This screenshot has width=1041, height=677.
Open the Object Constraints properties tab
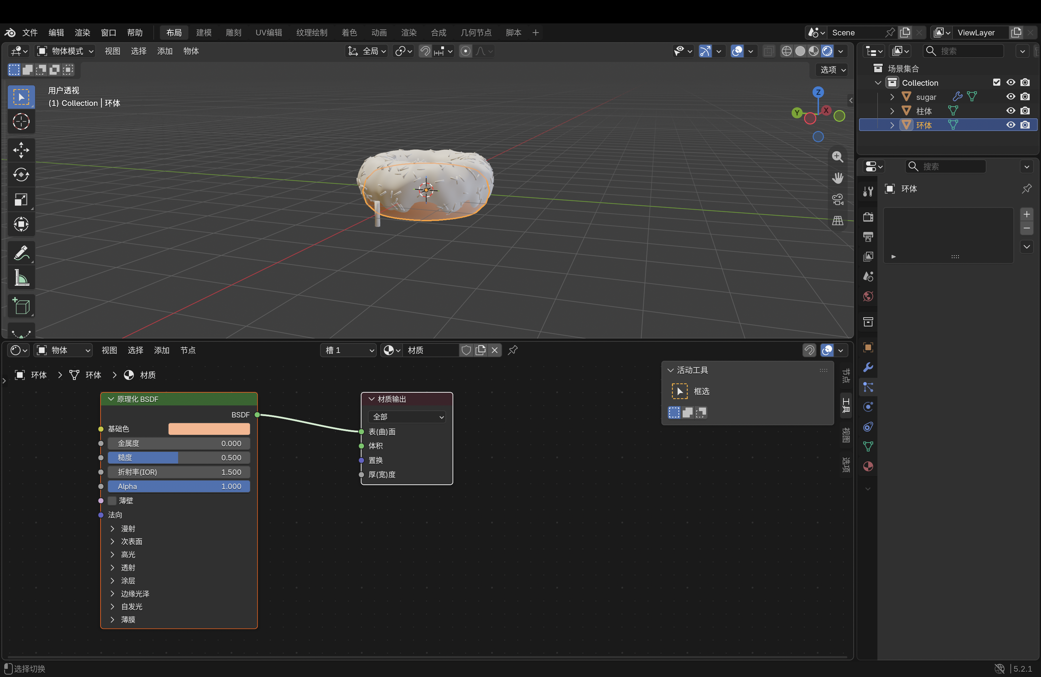pos(868,427)
